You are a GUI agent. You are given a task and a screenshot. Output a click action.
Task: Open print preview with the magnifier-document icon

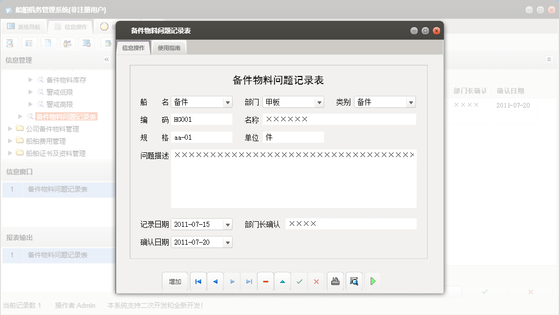point(354,281)
